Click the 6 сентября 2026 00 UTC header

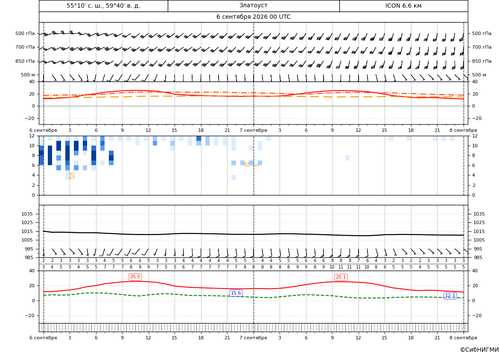(253, 17)
